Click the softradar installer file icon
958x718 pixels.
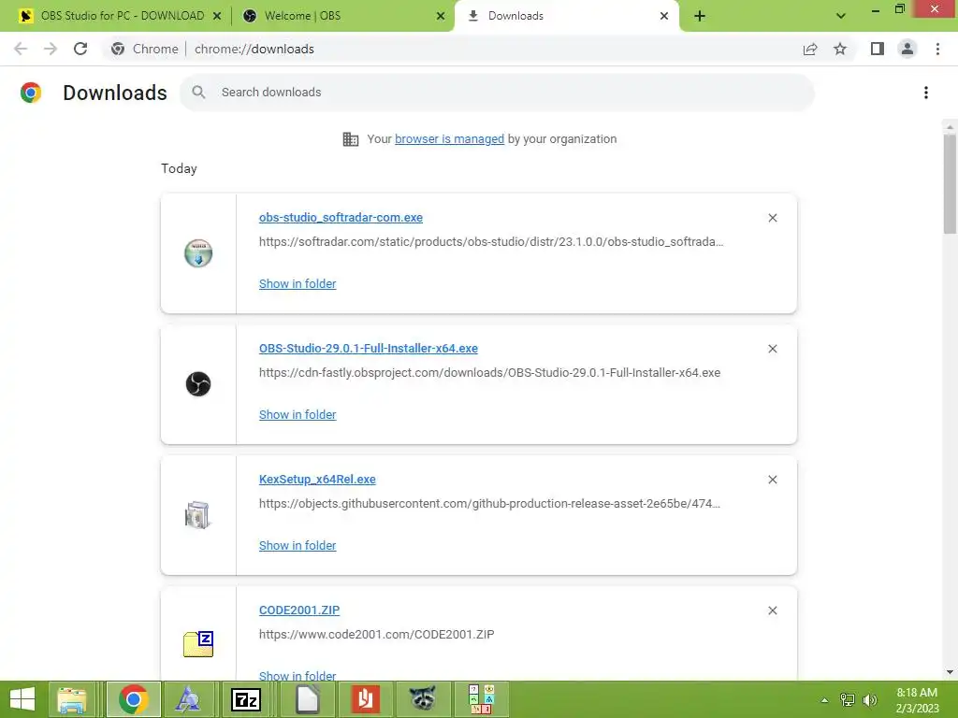tap(198, 253)
